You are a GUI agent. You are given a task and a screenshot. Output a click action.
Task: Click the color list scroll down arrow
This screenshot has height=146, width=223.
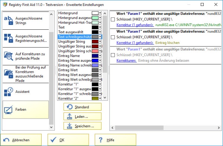[105, 98]
